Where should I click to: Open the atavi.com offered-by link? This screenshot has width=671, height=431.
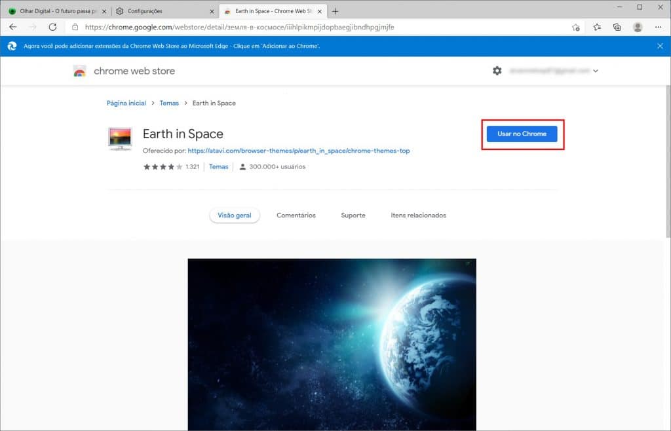coord(299,151)
